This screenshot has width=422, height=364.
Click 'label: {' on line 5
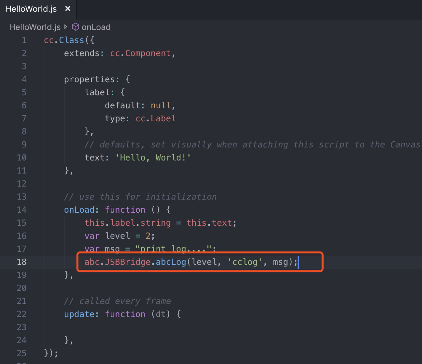tap(105, 92)
